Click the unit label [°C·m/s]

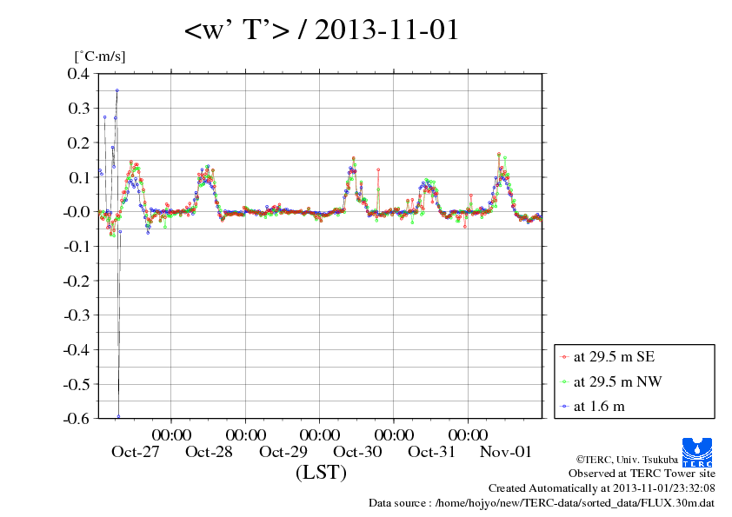100,56
